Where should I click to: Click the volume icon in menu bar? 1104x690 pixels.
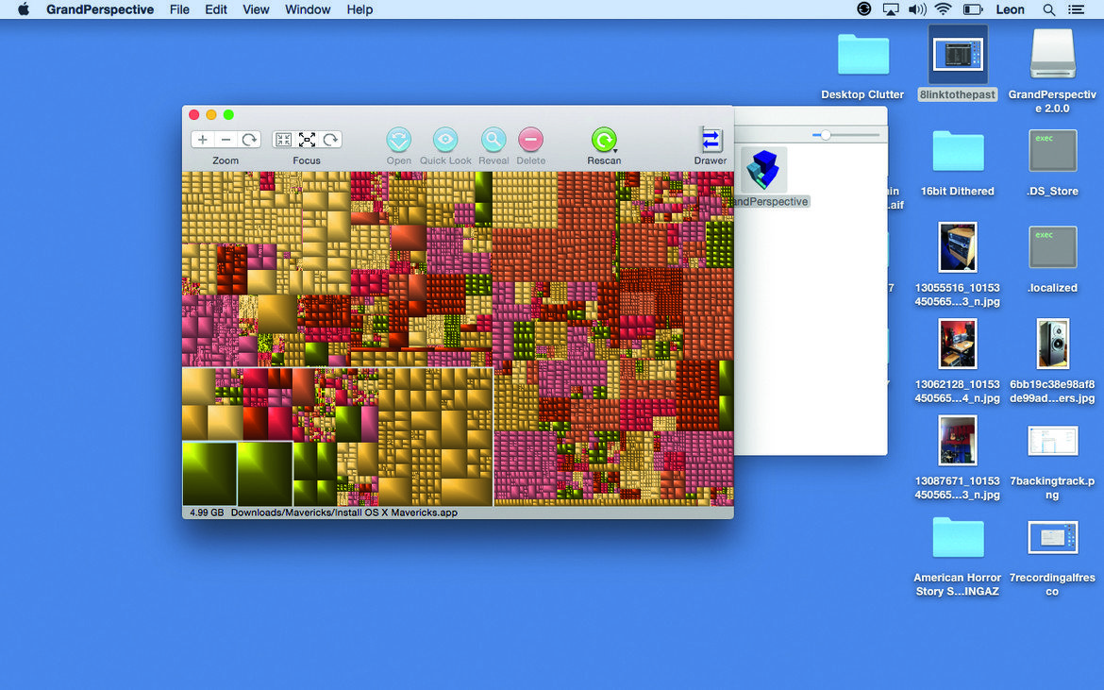point(917,9)
